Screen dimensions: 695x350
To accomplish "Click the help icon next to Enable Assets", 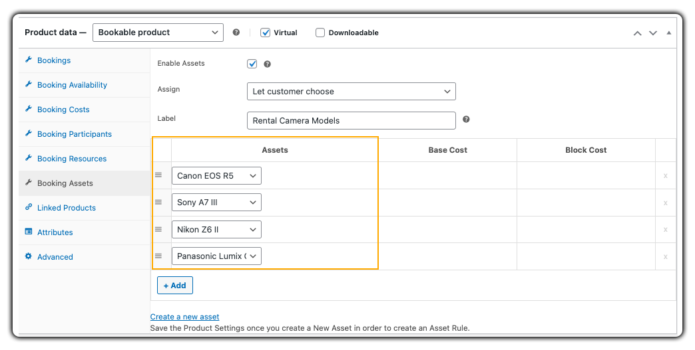I will (267, 64).
